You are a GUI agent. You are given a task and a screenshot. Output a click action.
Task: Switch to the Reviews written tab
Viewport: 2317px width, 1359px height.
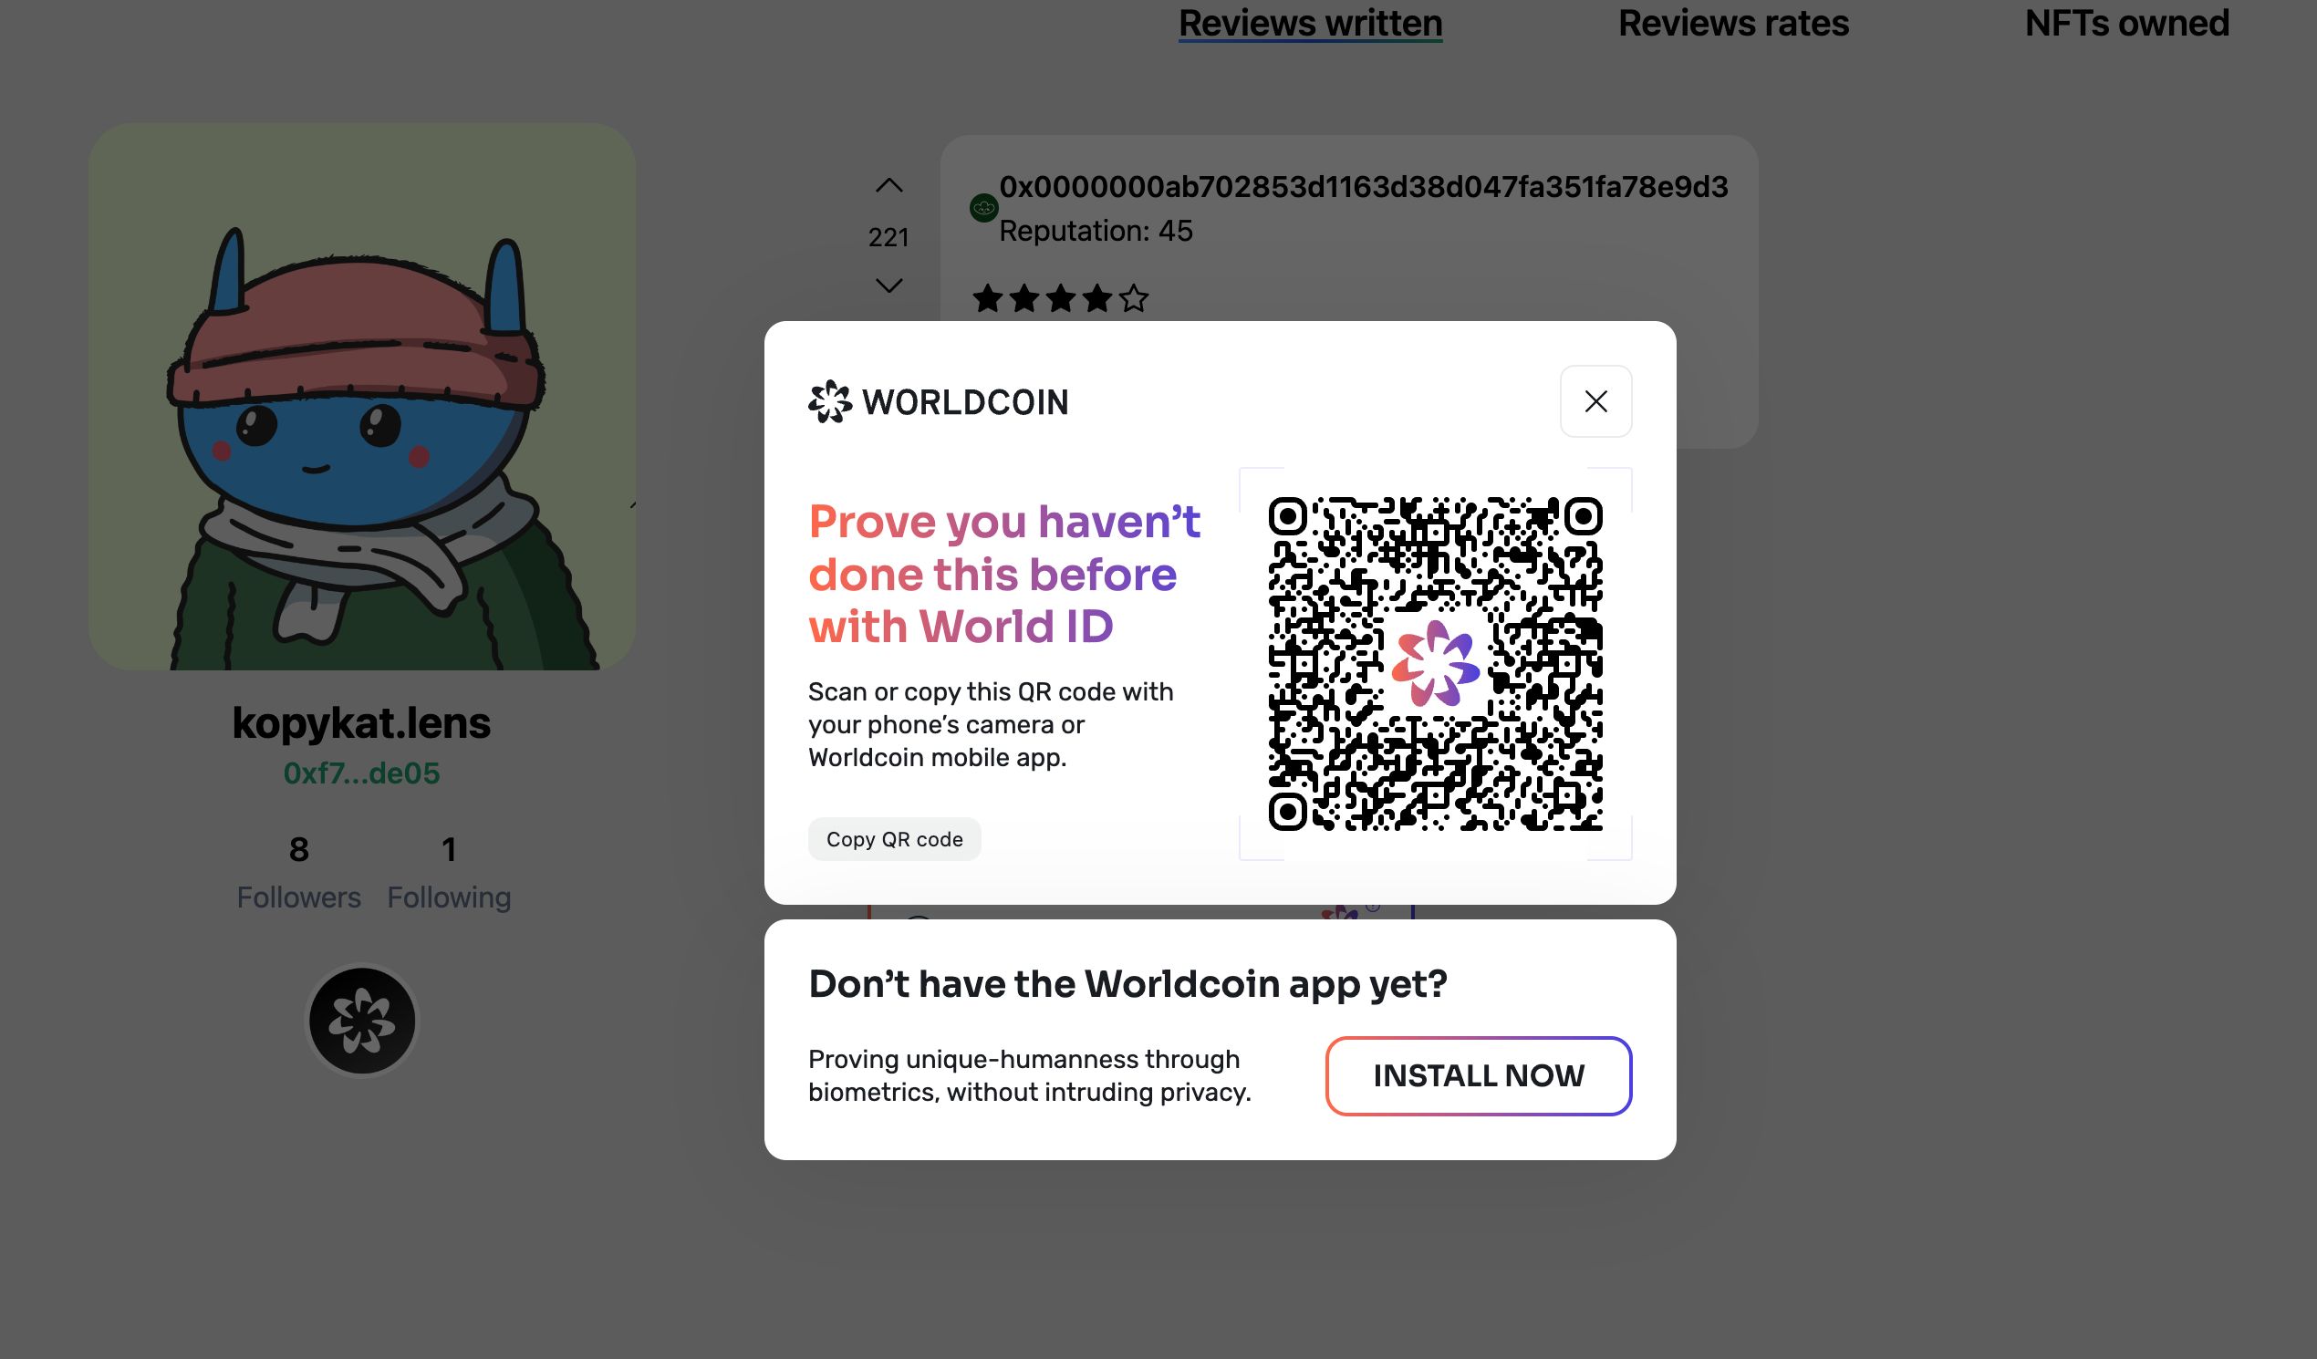(x=1310, y=23)
